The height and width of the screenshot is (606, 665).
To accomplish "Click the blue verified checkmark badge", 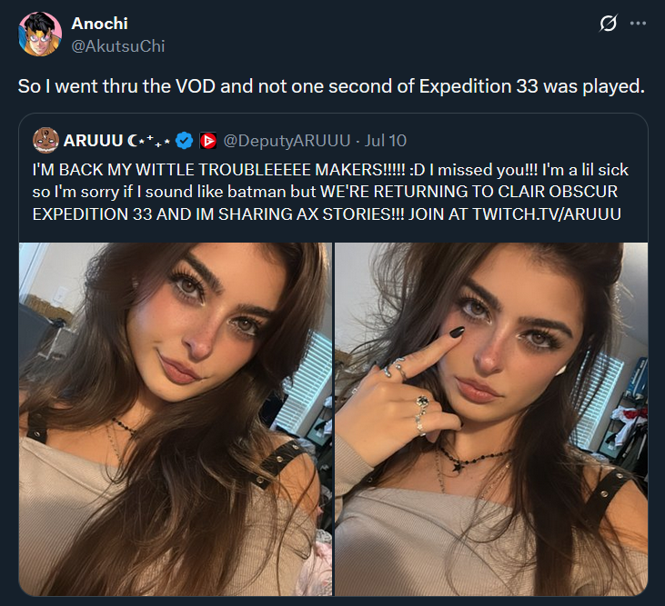I will [184, 141].
